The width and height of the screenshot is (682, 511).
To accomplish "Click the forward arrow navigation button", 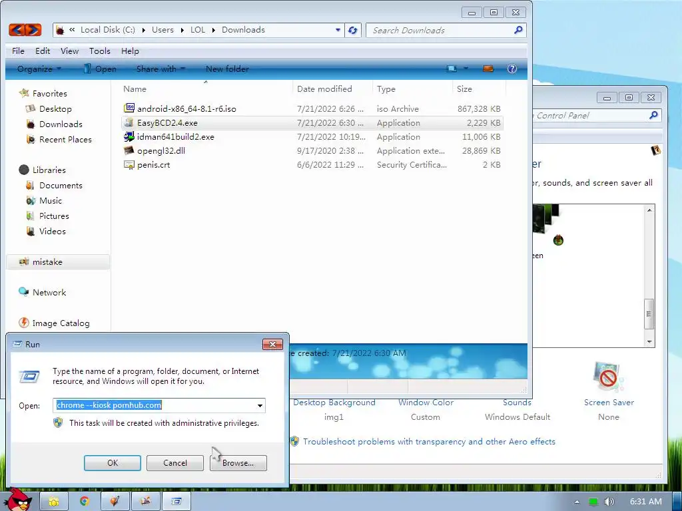I will coord(33,29).
